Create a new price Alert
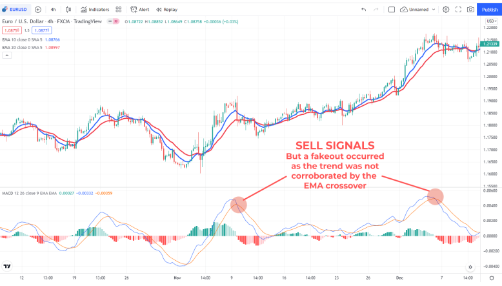The height and width of the screenshot is (286, 502). coord(139,10)
